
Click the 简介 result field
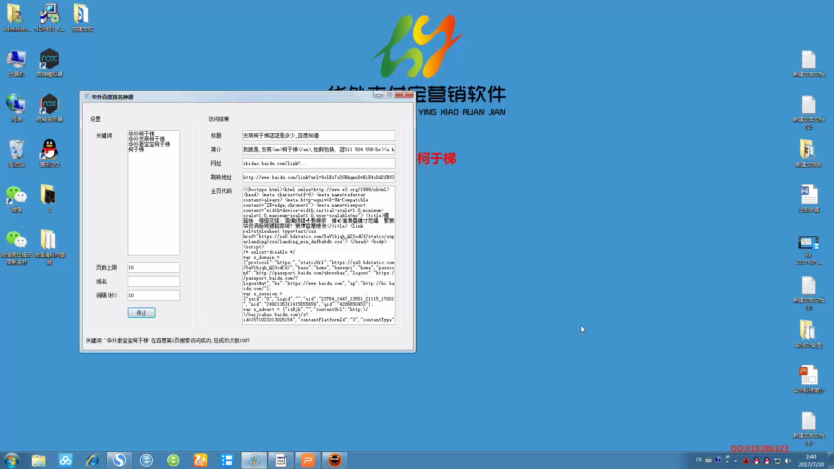click(x=318, y=149)
